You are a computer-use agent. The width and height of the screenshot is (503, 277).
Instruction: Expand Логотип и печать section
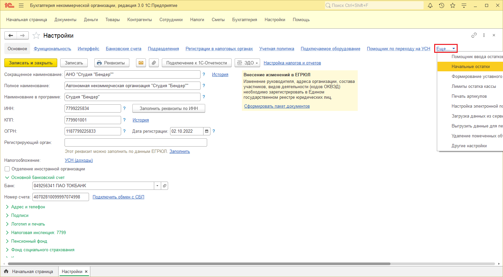25,224
